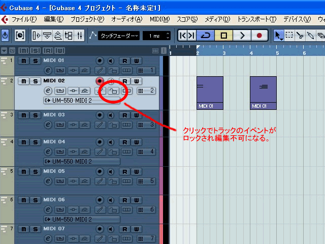Open MIDI 06 output UM-550 MIDI 2 dropdown

coord(82,219)
